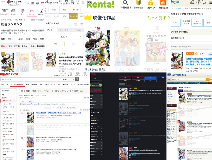Switch Reader Store to list view
The height and width of the screenshot is (160, 212).
tap(82, 24)
